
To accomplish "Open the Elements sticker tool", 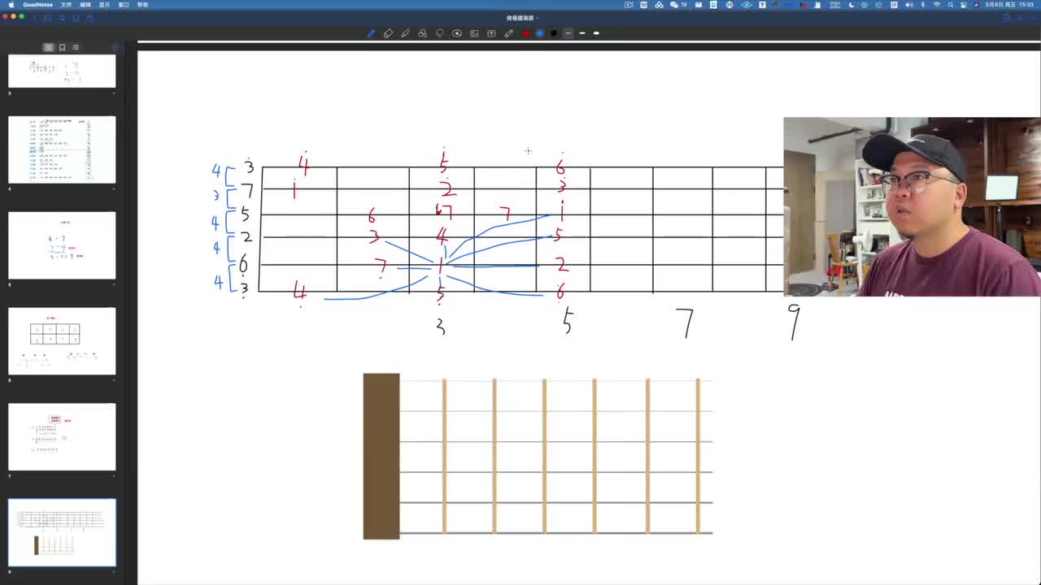I will coord(457,33).
